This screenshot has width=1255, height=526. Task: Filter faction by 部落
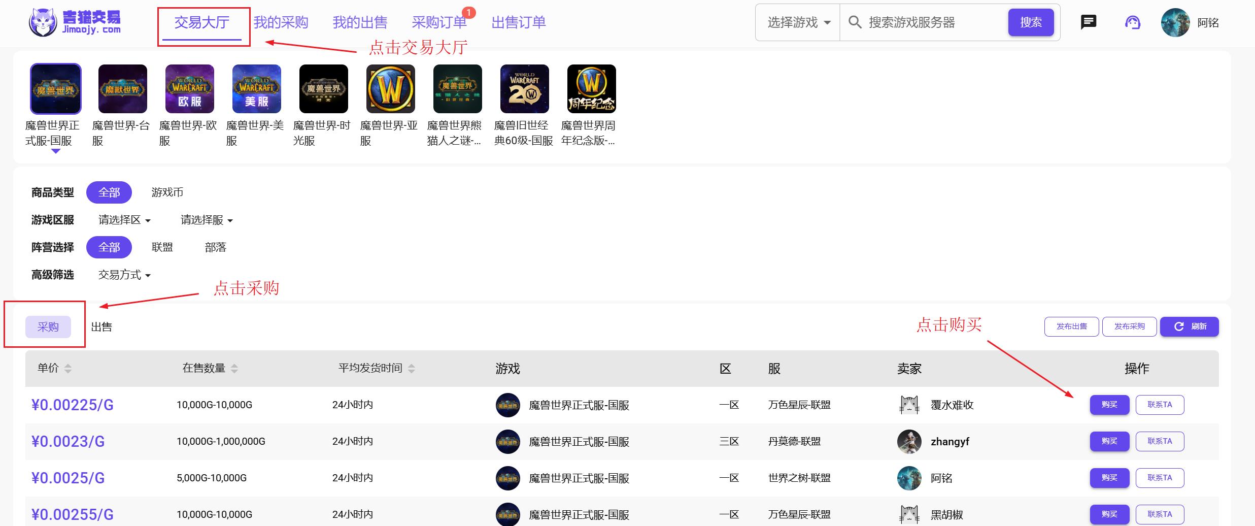click(215, 247)
